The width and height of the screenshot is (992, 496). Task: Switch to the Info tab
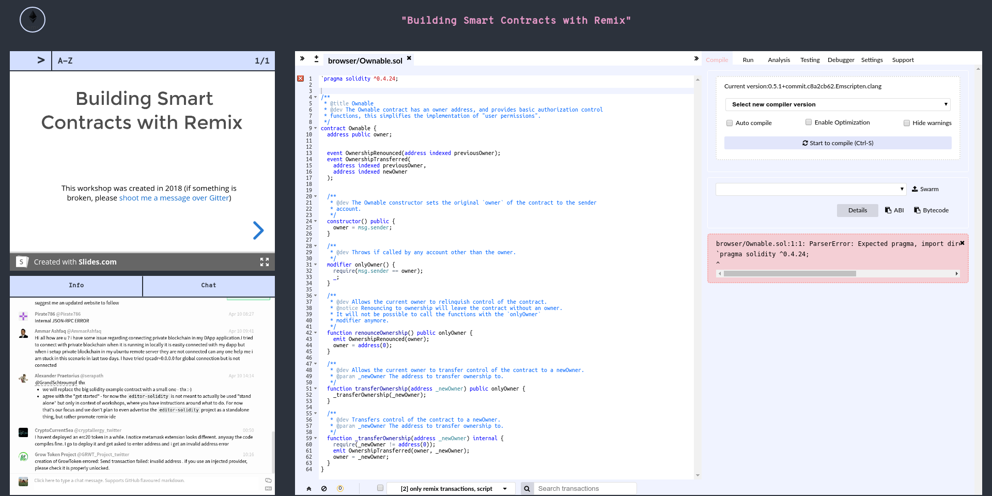[x=76, y=286]
